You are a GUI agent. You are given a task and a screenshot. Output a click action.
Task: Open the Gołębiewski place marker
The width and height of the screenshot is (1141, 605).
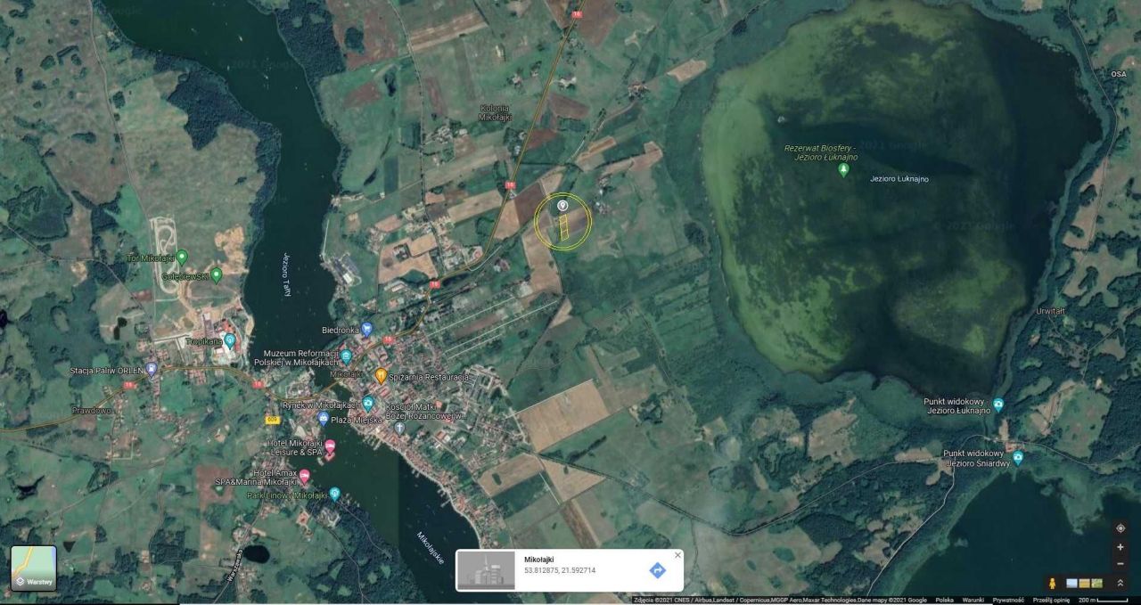click(x=216, y=275)
